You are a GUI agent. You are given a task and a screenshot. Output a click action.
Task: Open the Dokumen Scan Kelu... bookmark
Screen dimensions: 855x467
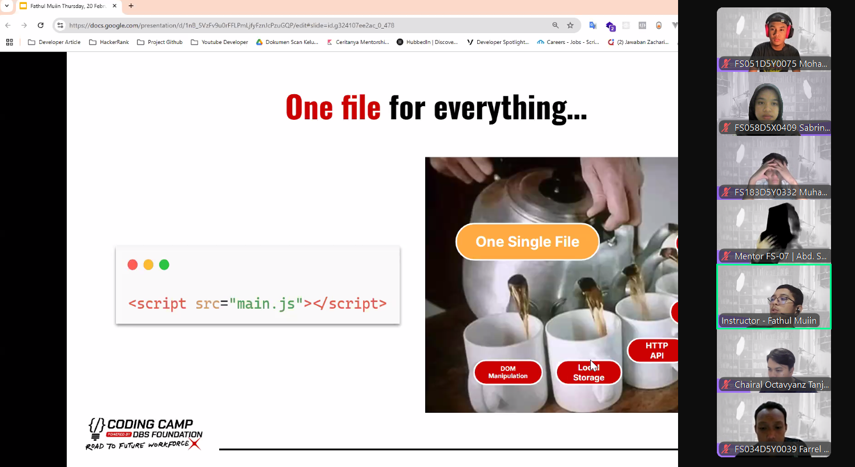click(287, 42)
